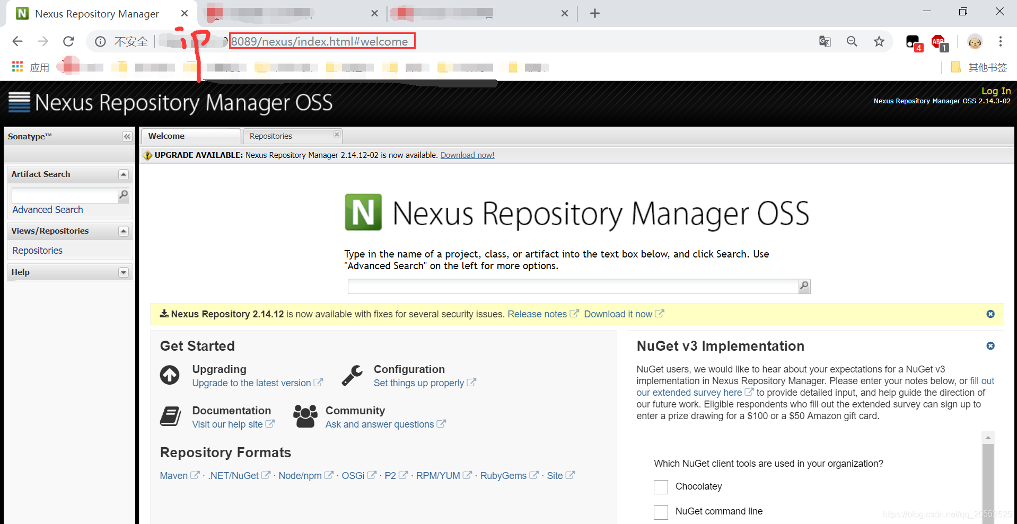
Task: Select the Nexus Repository Manager browser tab
Action: click(101, 14)
